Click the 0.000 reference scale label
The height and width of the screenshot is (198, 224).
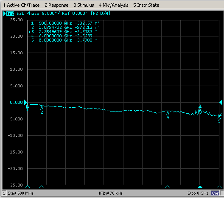(x=16, y=102)
